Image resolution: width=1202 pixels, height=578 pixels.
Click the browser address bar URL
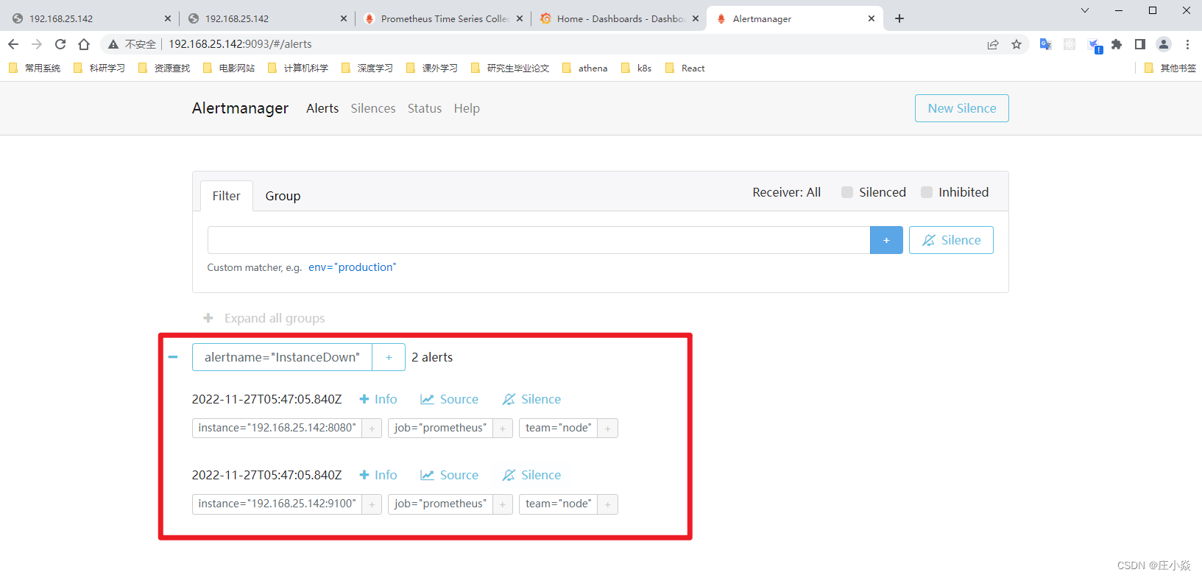(240, 44)
